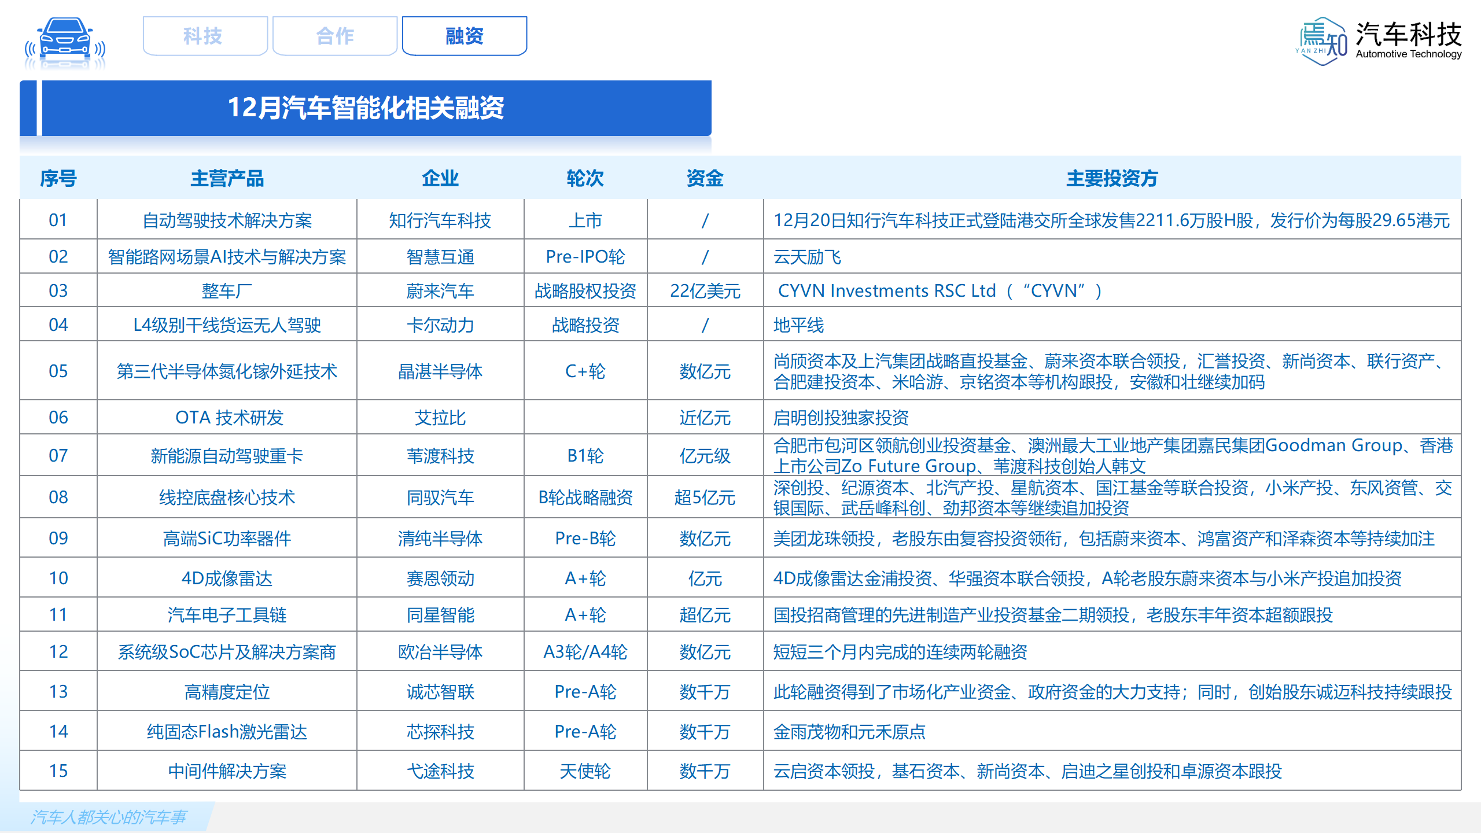Click the 序号 column header
The image size is (1481, 833).
(x=58, y=178)
